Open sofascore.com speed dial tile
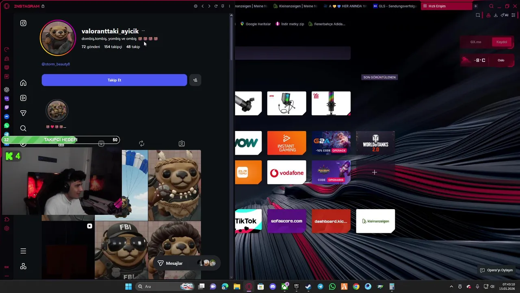 (x=286, y=221)
